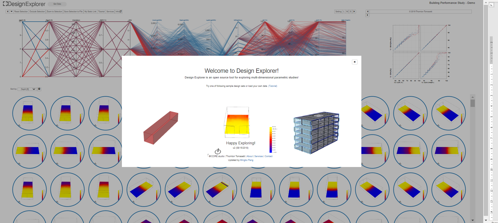Viewport: 498px width, 223px height.
Task: Click the Cooling kWh axis label
Action: pyautogui.click(x=157, y=20)
